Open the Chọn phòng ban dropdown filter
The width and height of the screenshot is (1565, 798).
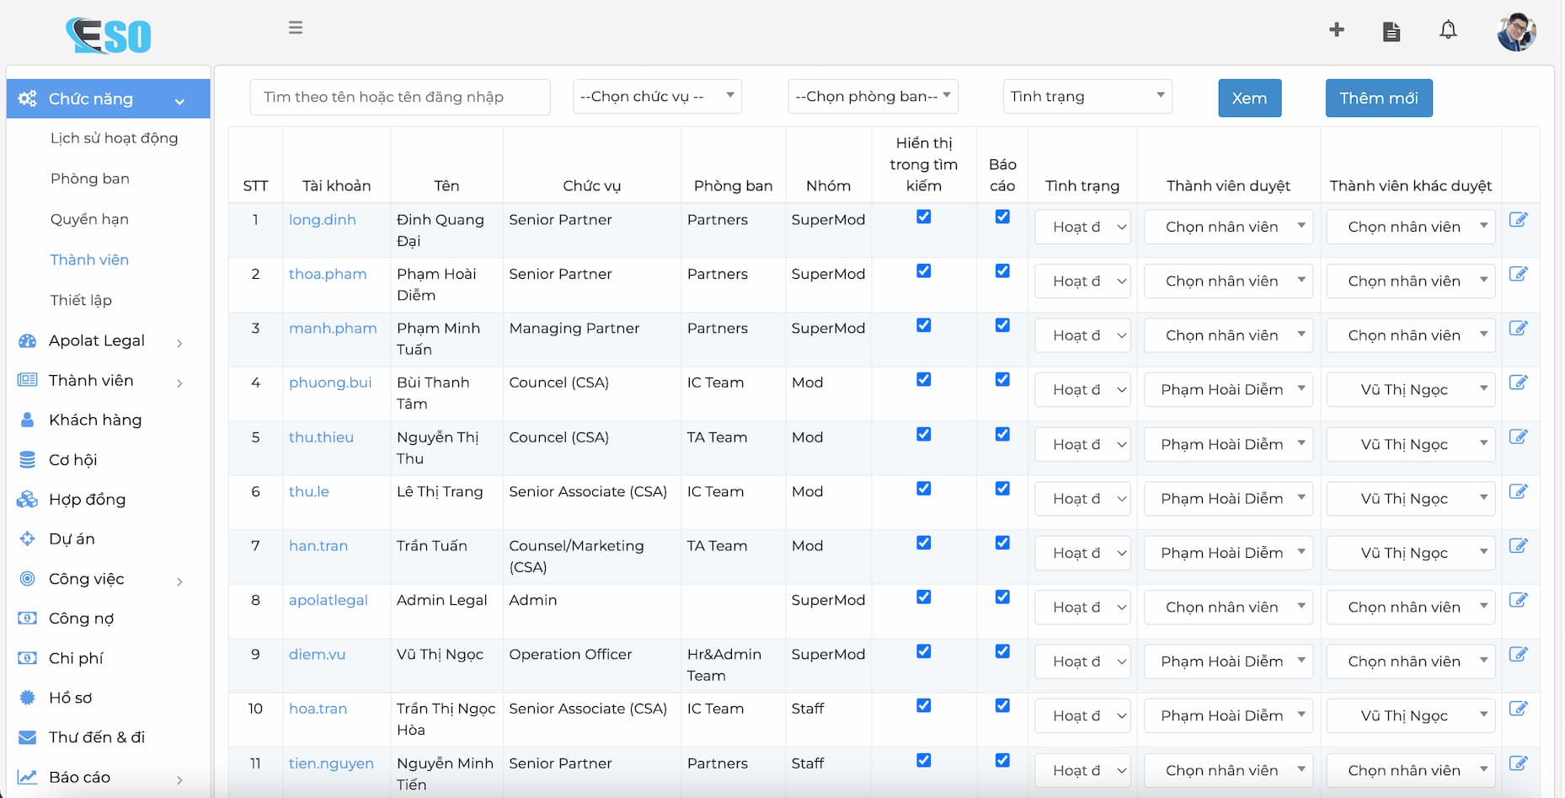pos(873,97)
